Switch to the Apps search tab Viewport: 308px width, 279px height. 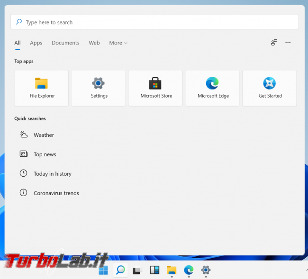point(36,43)
